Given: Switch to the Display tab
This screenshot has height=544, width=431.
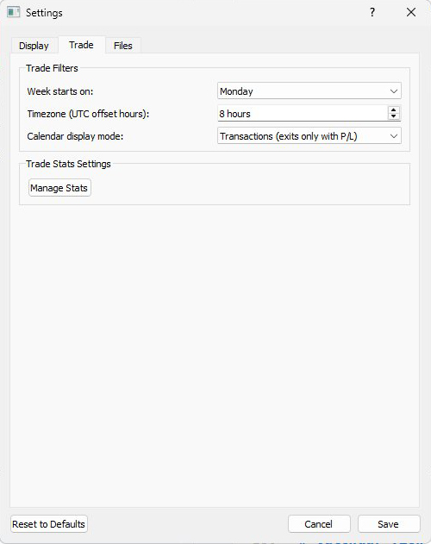Looking at the screenshot, I should pyautogui.click(x=34, y=46).
